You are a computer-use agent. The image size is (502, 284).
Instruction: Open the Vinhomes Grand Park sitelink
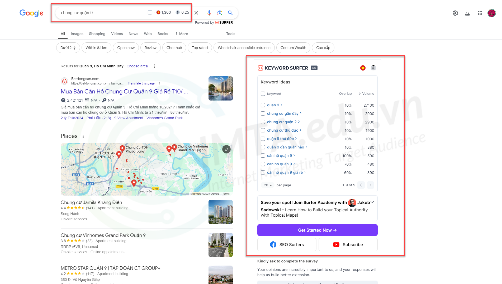click(x=164, y=118)
